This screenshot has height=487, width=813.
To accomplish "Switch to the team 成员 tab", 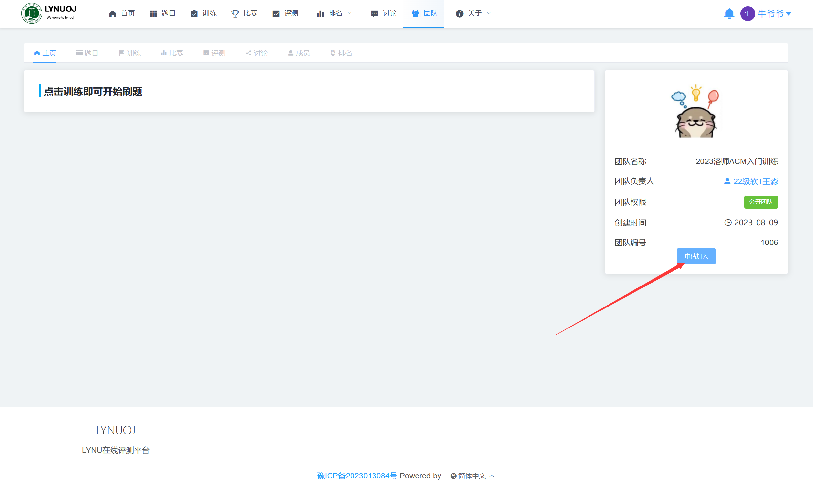I will point(299,53).
